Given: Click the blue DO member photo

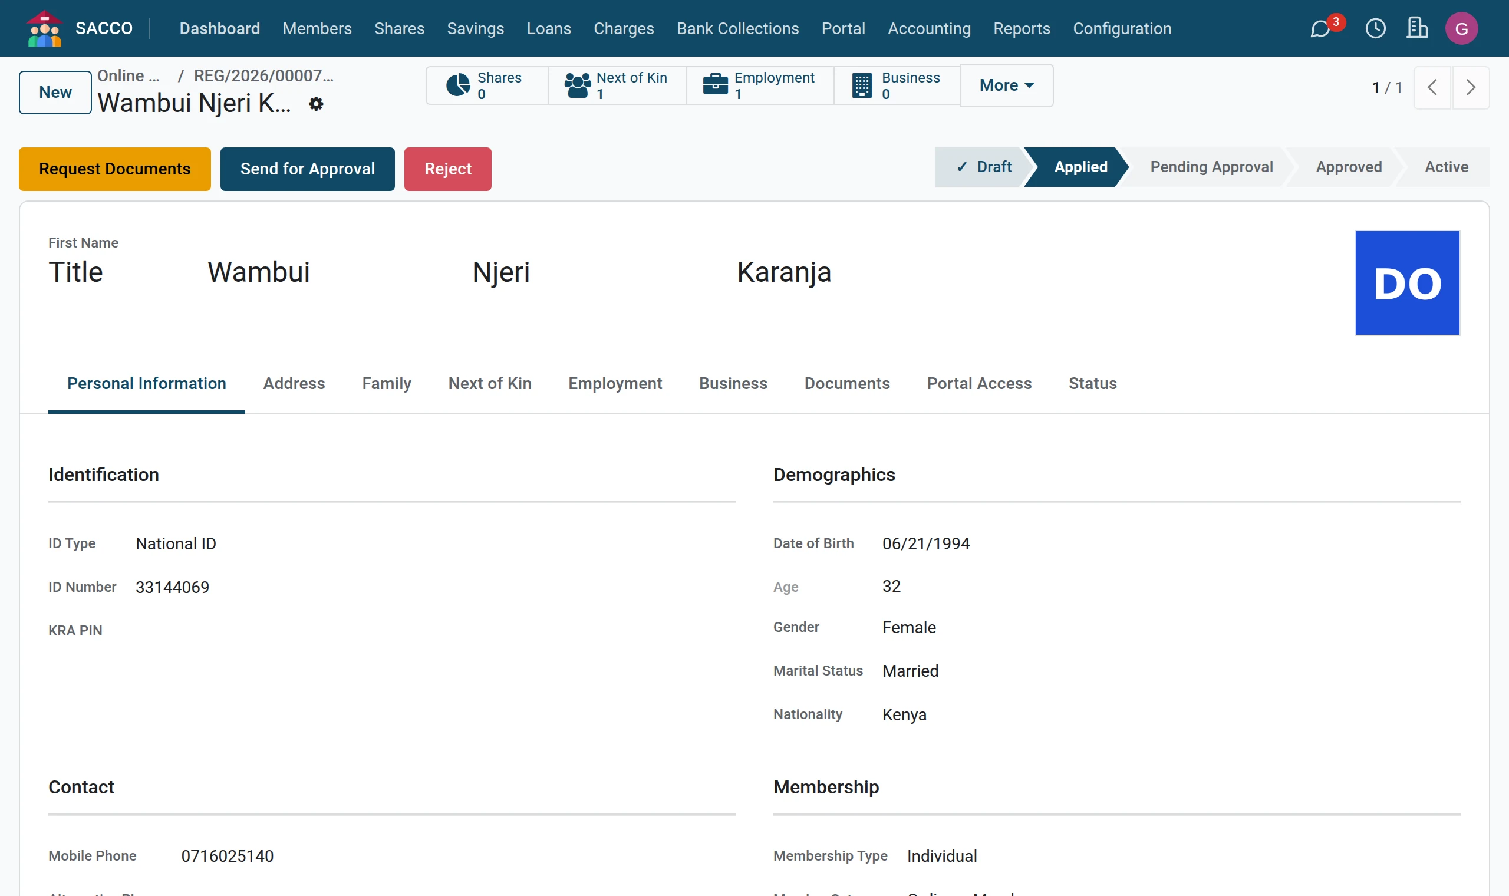Looking at the screenshot, I should coord(1407,282).
